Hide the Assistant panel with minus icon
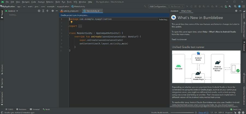This screenshot has width=246, height=114. tap(240, 11)
